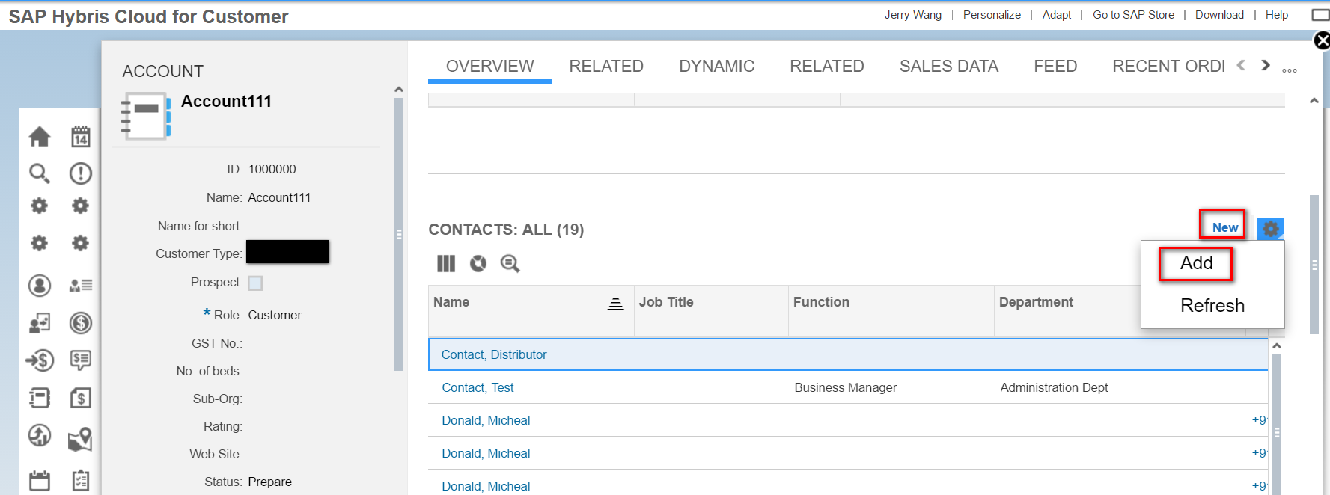The height and width of the screenshot is (495, 1330).
Task: Toggle the Prospect checkbox
Action: (x=255, y=283)
